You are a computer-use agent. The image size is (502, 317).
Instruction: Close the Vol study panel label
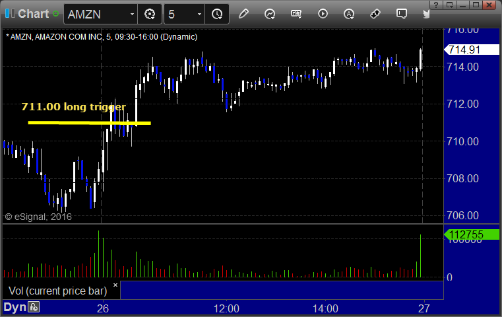click(x=115, y=285)
